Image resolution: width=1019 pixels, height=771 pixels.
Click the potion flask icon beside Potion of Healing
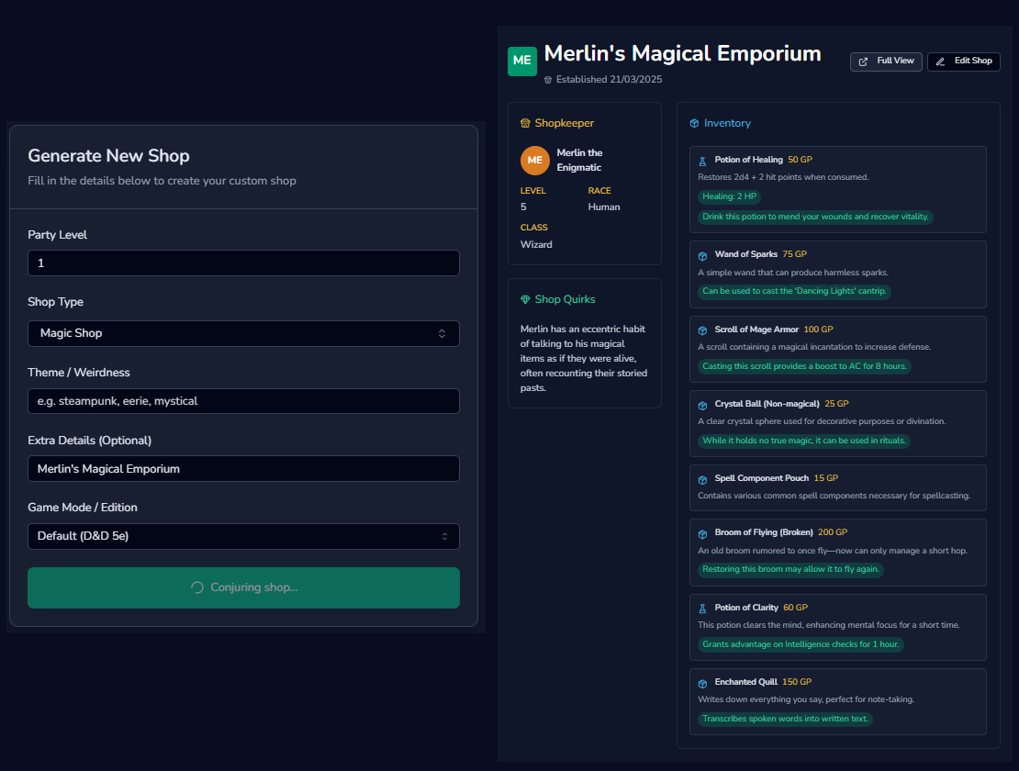(703, 158)
